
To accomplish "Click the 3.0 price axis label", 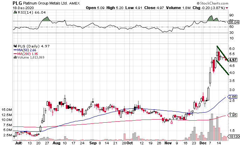I will tap(232, 90).
